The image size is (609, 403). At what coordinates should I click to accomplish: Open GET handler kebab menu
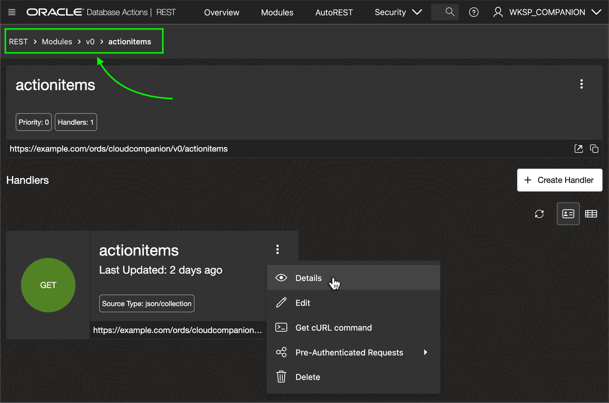[x=277, y=249]
